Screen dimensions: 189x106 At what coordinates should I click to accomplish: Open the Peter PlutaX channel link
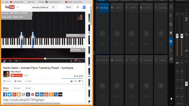16,72
